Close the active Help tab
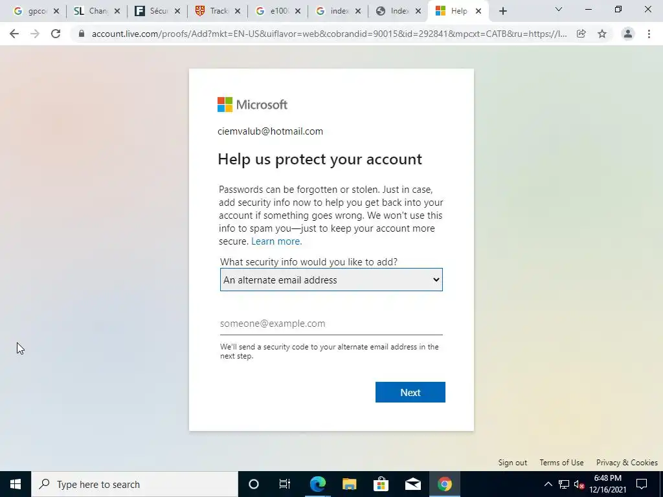 [x=478, y=12]
